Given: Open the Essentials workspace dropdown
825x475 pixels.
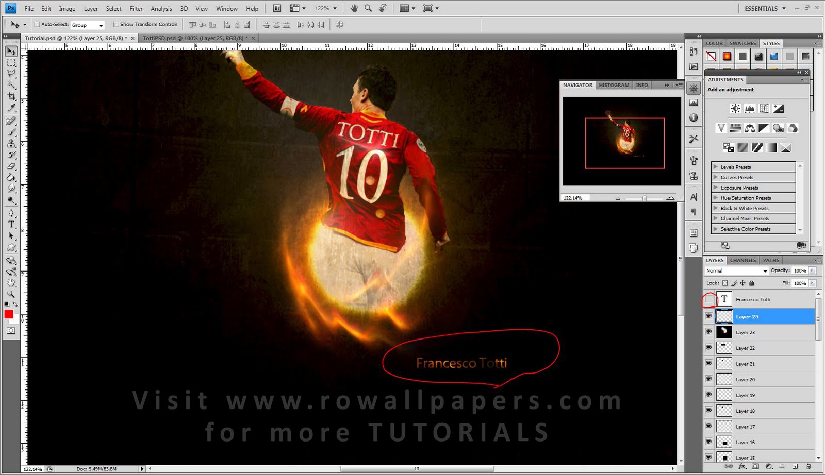Looking at the screenshot, I should pyautogui.click(x=765, y=8).
